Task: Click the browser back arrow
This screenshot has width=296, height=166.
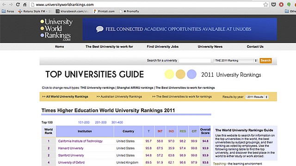Action: 4,5
